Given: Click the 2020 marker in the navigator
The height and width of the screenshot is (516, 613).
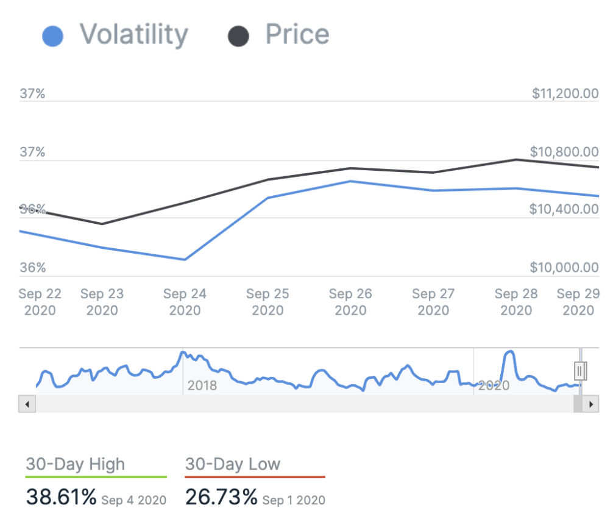Looking at the screenshot, I should 494,386.
